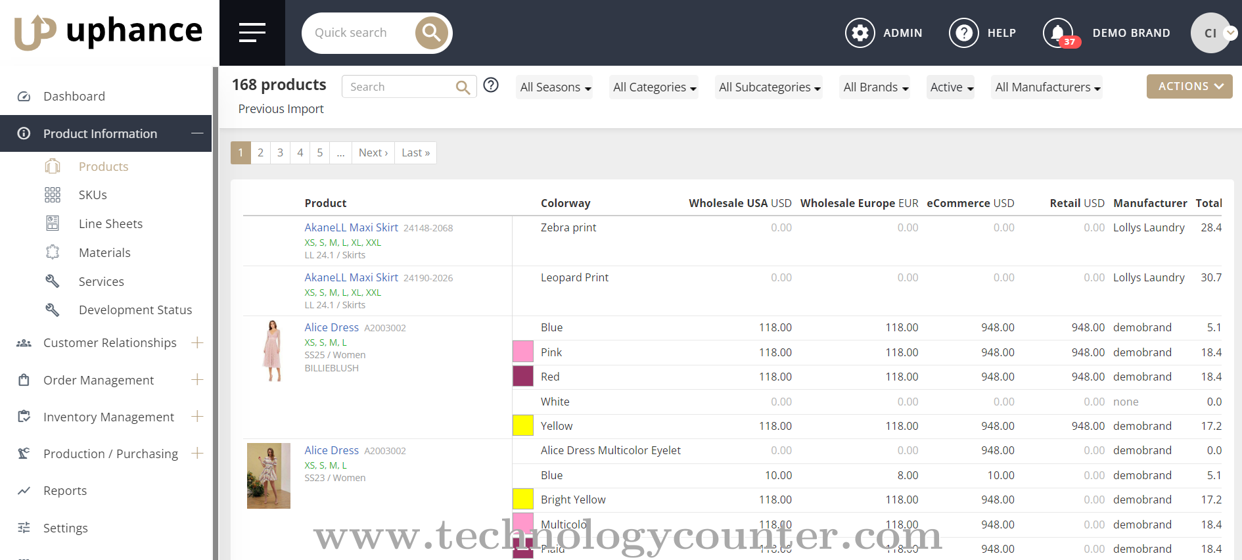Click the Customer Relationships people icon

click(x=24, y=343)
